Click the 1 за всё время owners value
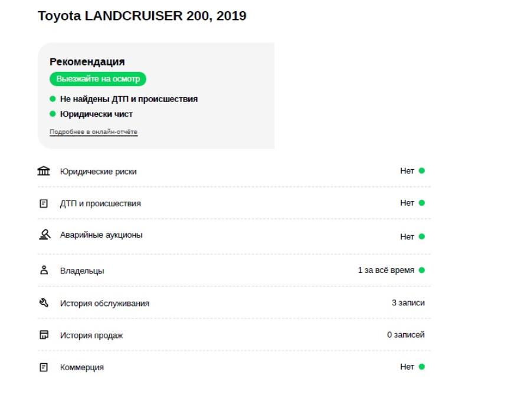Screen dimensions: 524x395 click(x=386, y=270)
